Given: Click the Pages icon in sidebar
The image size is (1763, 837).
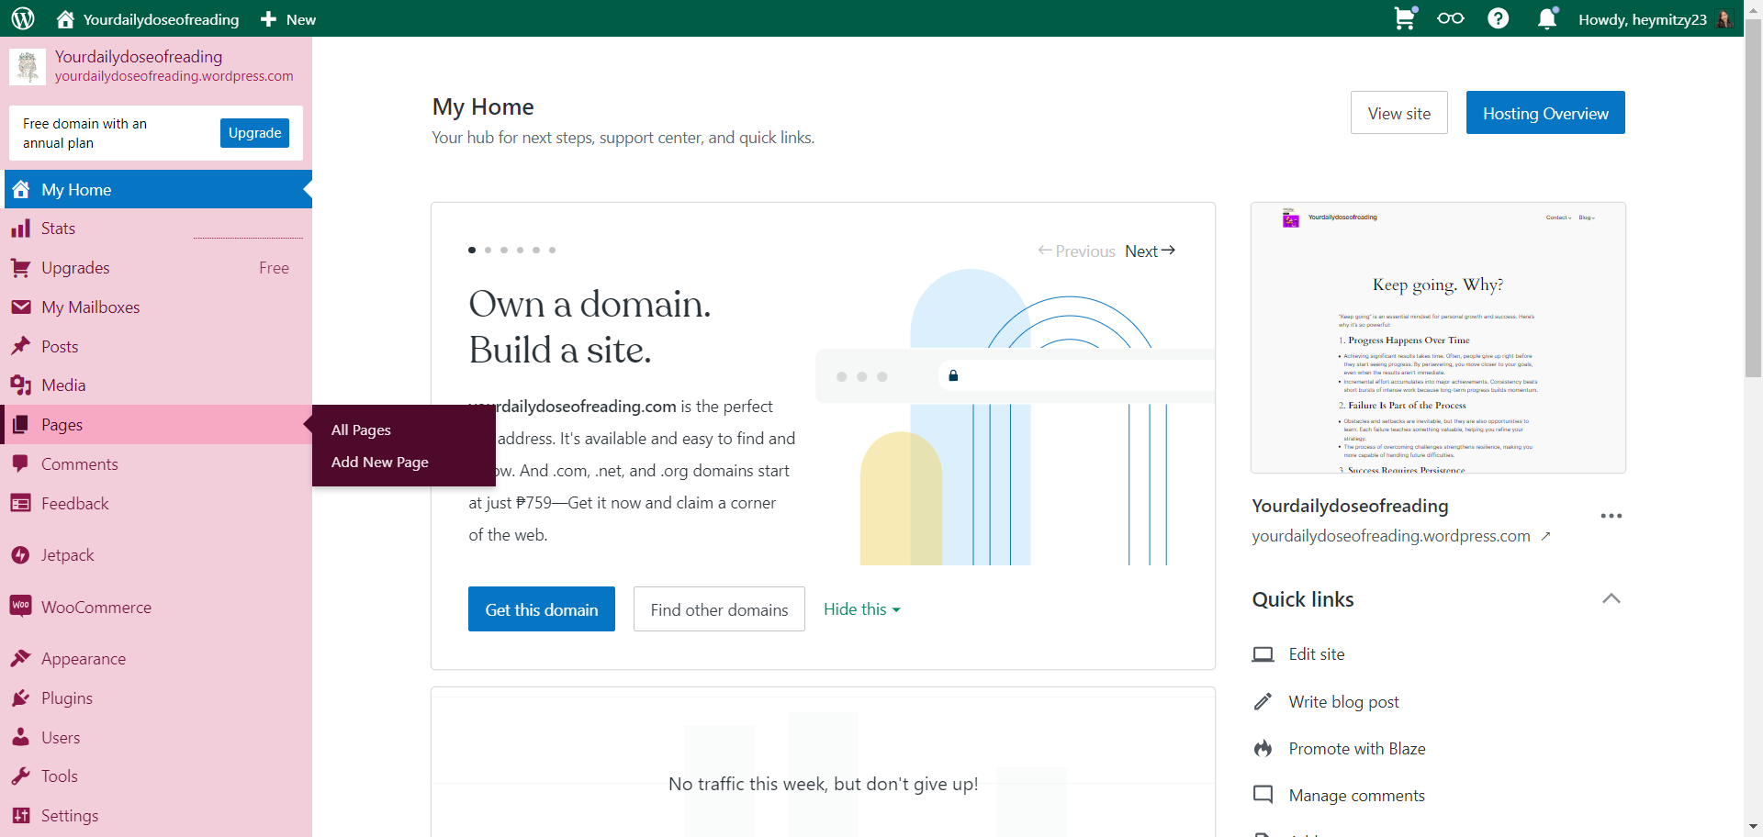Looking at the screenshot, I should pos(20,425).
